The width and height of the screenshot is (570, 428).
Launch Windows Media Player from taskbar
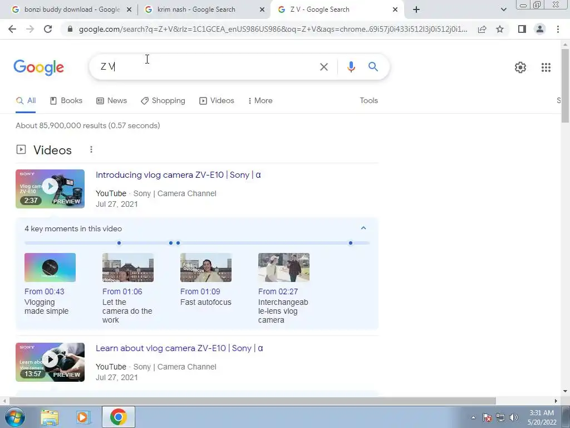pyautogui.click(x=83, y=417)
